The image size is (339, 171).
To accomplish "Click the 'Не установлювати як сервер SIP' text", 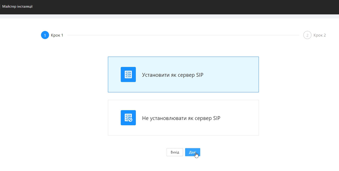I will point(181,118).
